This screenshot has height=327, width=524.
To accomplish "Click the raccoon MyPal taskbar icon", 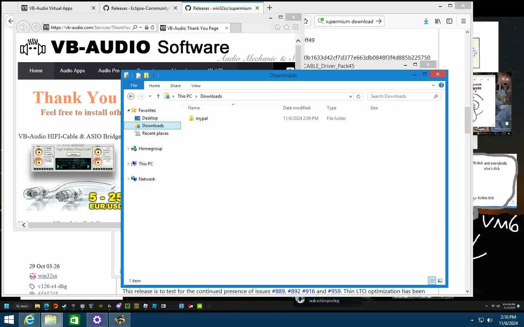I will point(120,320).
